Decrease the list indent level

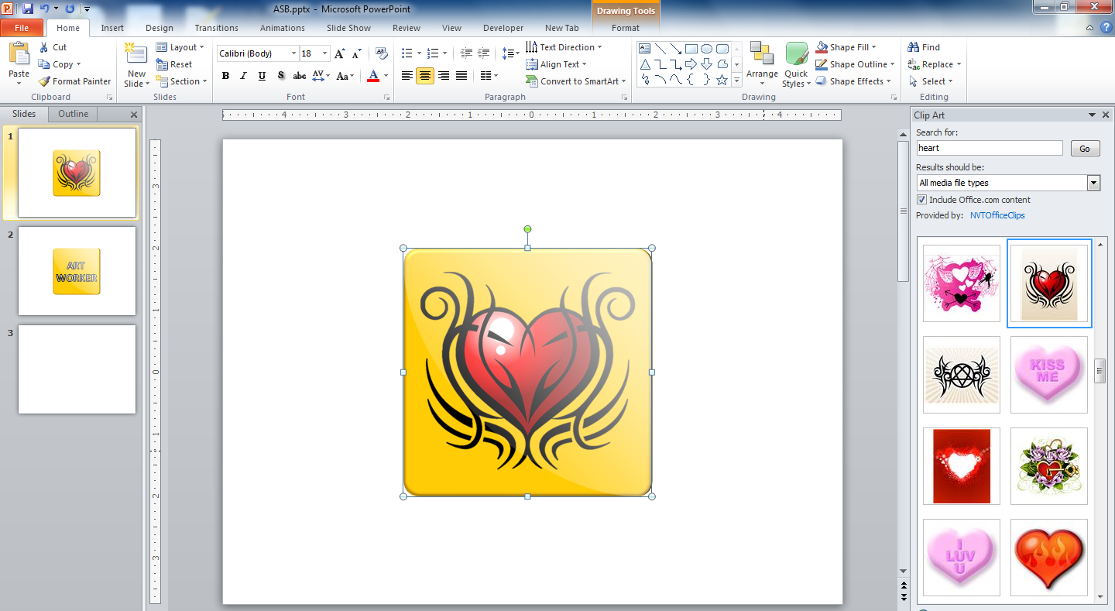click(x=466, y=53)
